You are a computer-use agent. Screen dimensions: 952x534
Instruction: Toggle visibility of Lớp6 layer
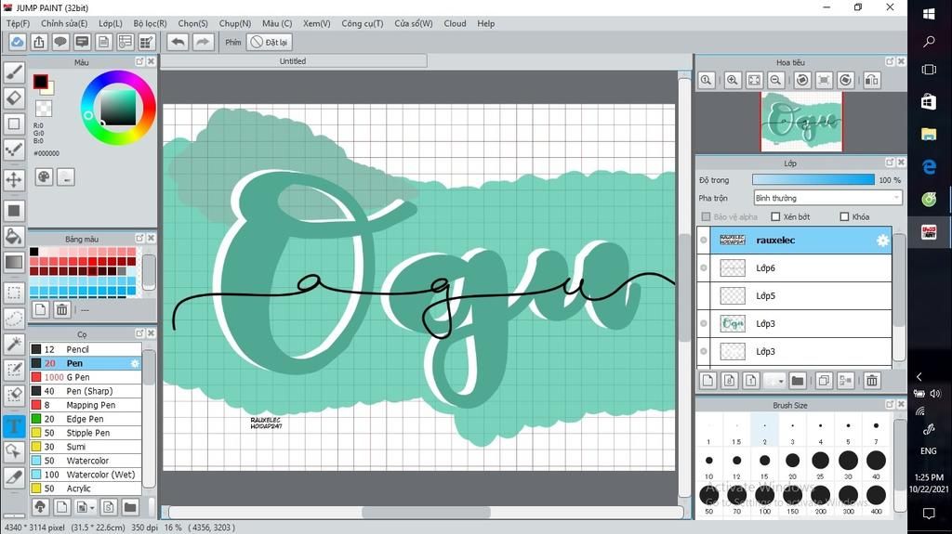[704, 267]
